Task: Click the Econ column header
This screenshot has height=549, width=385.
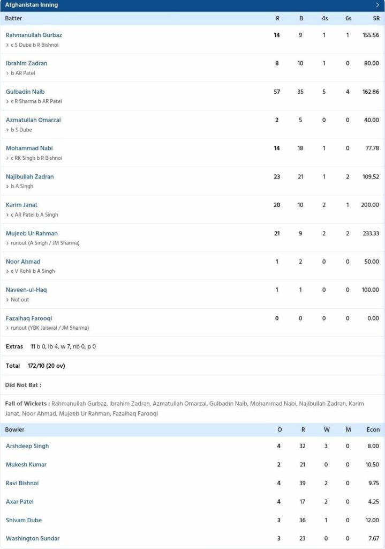Action: click(x=373, y=429)
